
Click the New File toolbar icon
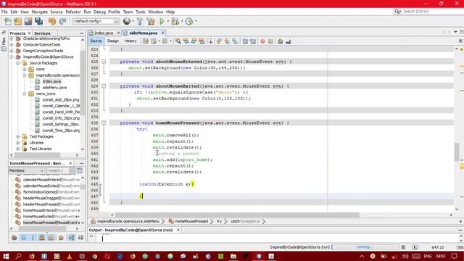point(8,21)
